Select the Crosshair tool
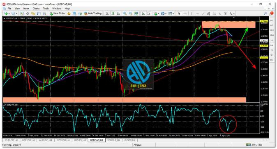This screenshot has width=277, height=149. point(185,14)
